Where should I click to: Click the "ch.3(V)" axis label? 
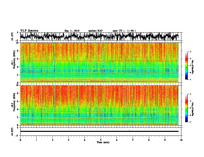point(12,132)
